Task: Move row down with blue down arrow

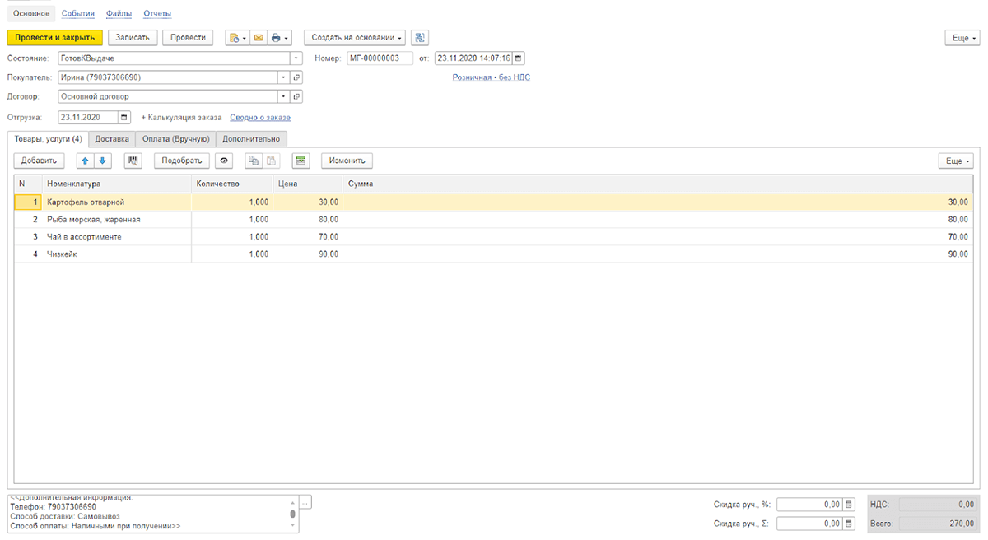Action: [102, 161]
